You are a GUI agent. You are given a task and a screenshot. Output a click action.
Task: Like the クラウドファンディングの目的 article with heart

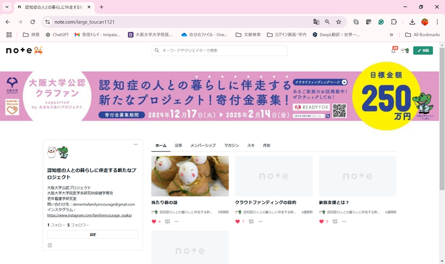238,222
